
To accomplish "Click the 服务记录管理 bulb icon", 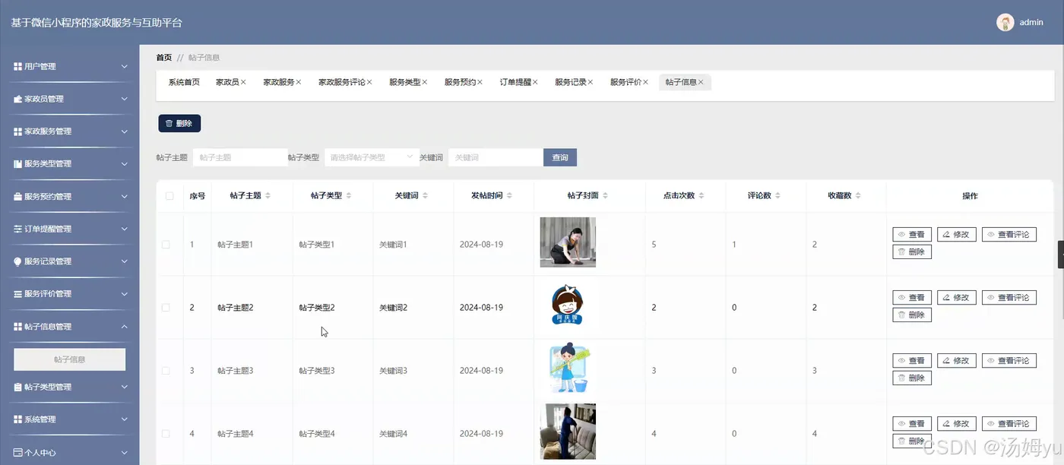I will (17, 261).
